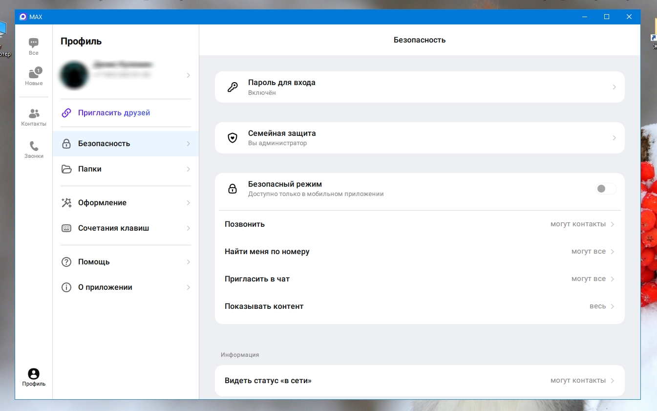
Task: Click the keyboard icon for Сочетания клавиш
Action: [x=66, y=228]
